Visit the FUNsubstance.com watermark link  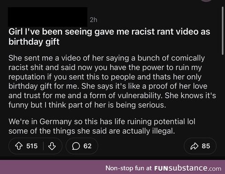[187, 168]
